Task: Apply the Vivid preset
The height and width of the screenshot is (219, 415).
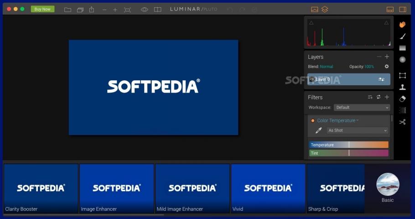Action: click(268, 188)
